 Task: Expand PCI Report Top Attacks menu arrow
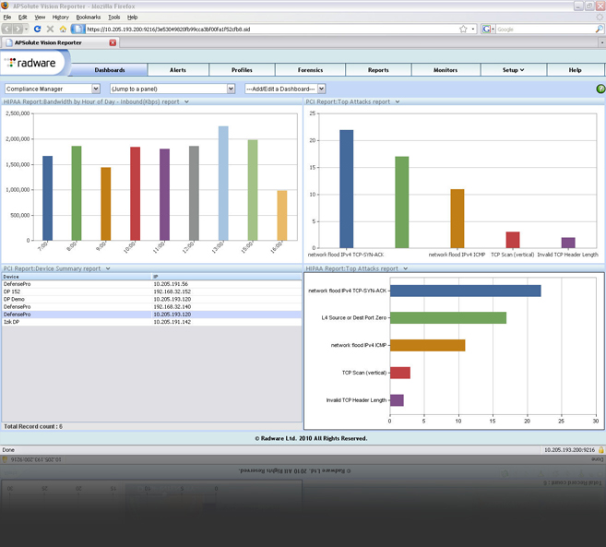click(398, 101)
